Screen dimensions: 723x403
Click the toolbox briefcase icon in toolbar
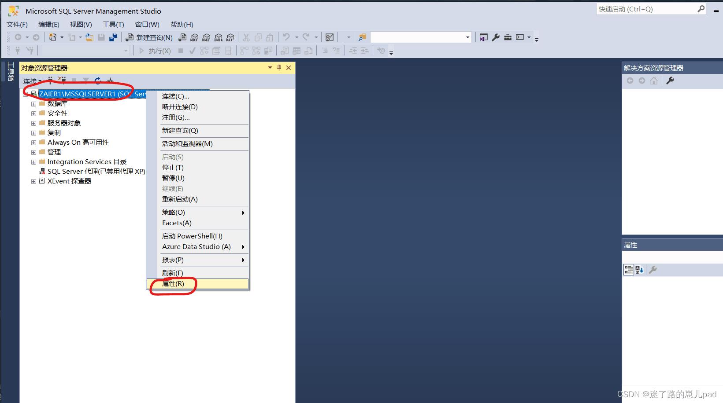click(x=508, y=37)
